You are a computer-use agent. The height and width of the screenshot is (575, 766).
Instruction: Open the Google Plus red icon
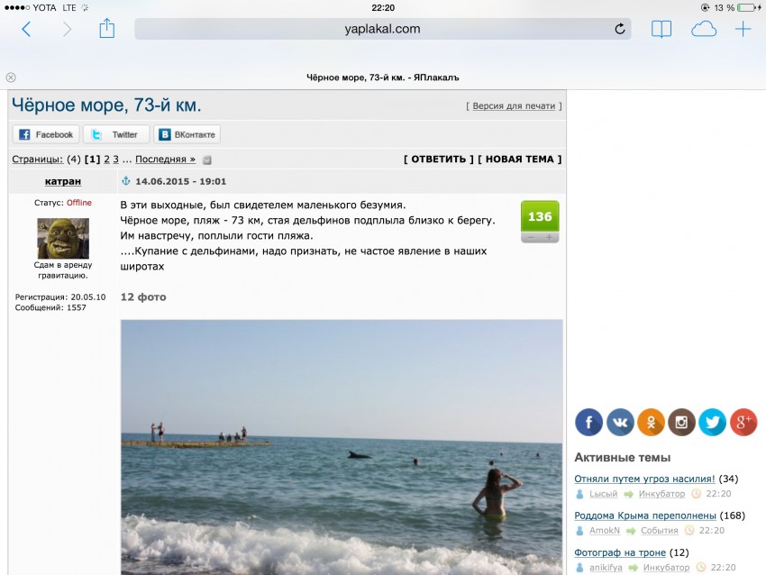click(x=743, y=422)
